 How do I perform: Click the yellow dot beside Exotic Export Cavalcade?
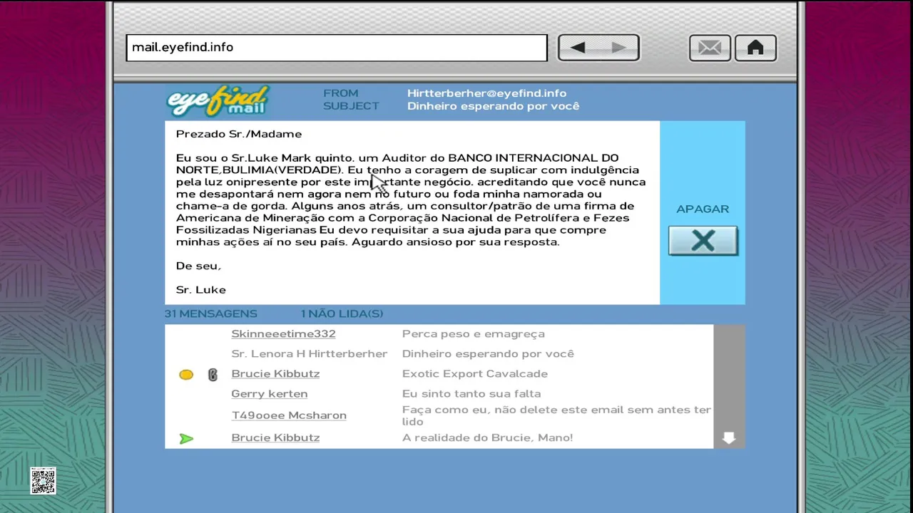[x=186, y=374]
